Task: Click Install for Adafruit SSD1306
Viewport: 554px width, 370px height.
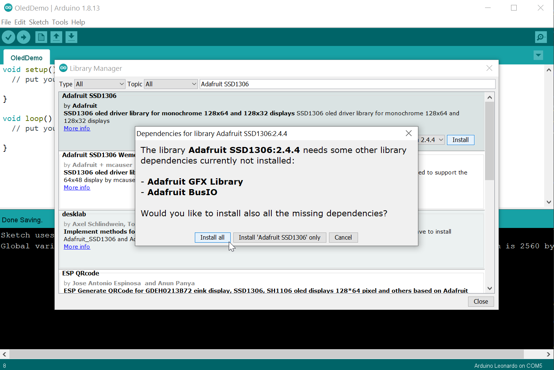Action: pos(461,140)
